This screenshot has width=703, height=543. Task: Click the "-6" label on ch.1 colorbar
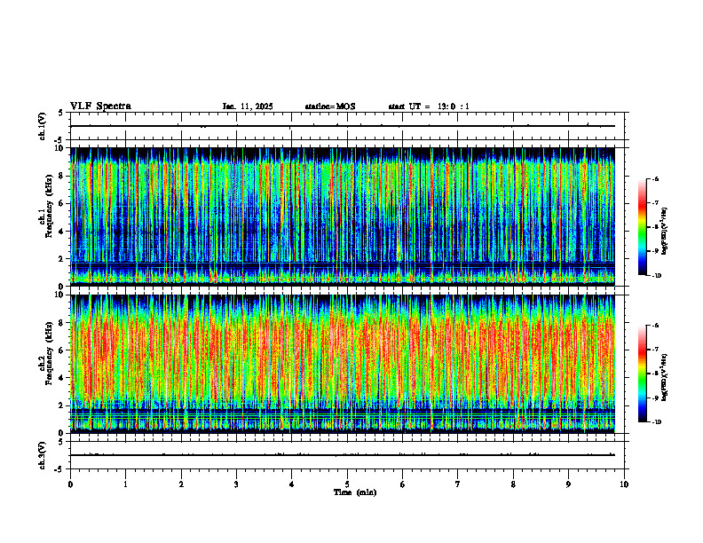click(x=654, y=178)
